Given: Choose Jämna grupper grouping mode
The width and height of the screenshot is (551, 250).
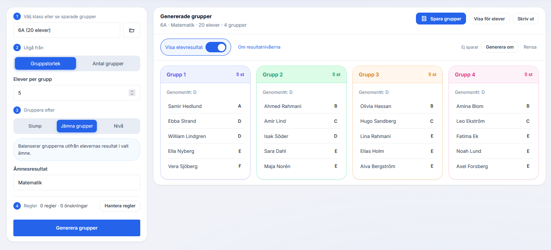Looking at the screenshot, I should tap(77, 126).
